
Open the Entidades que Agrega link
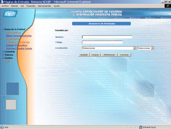click(18, 42)
